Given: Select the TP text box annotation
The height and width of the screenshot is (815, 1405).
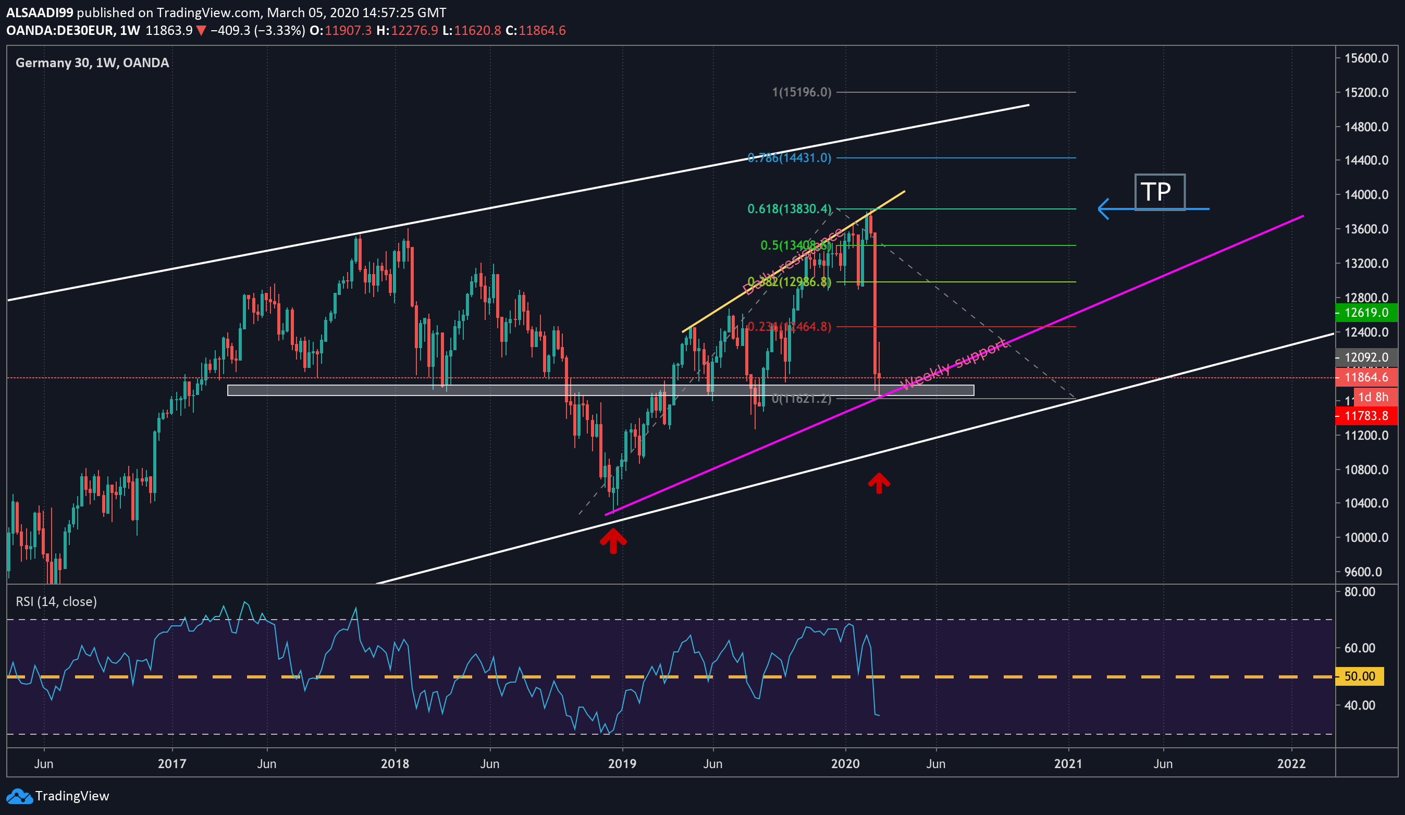Looking at the screenshot, I should (x=1160, y=192).
